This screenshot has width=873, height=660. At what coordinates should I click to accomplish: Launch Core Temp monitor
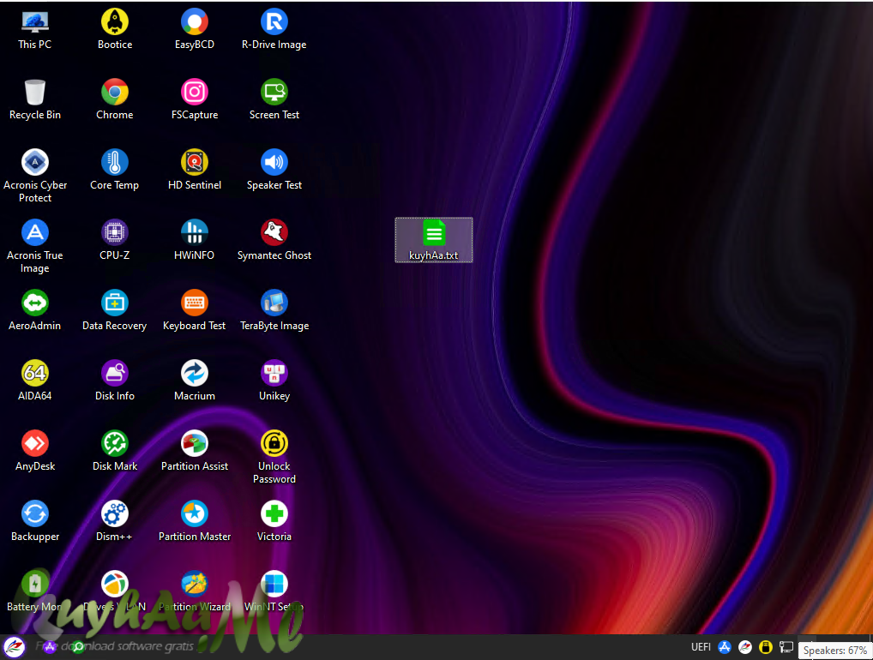115,171
